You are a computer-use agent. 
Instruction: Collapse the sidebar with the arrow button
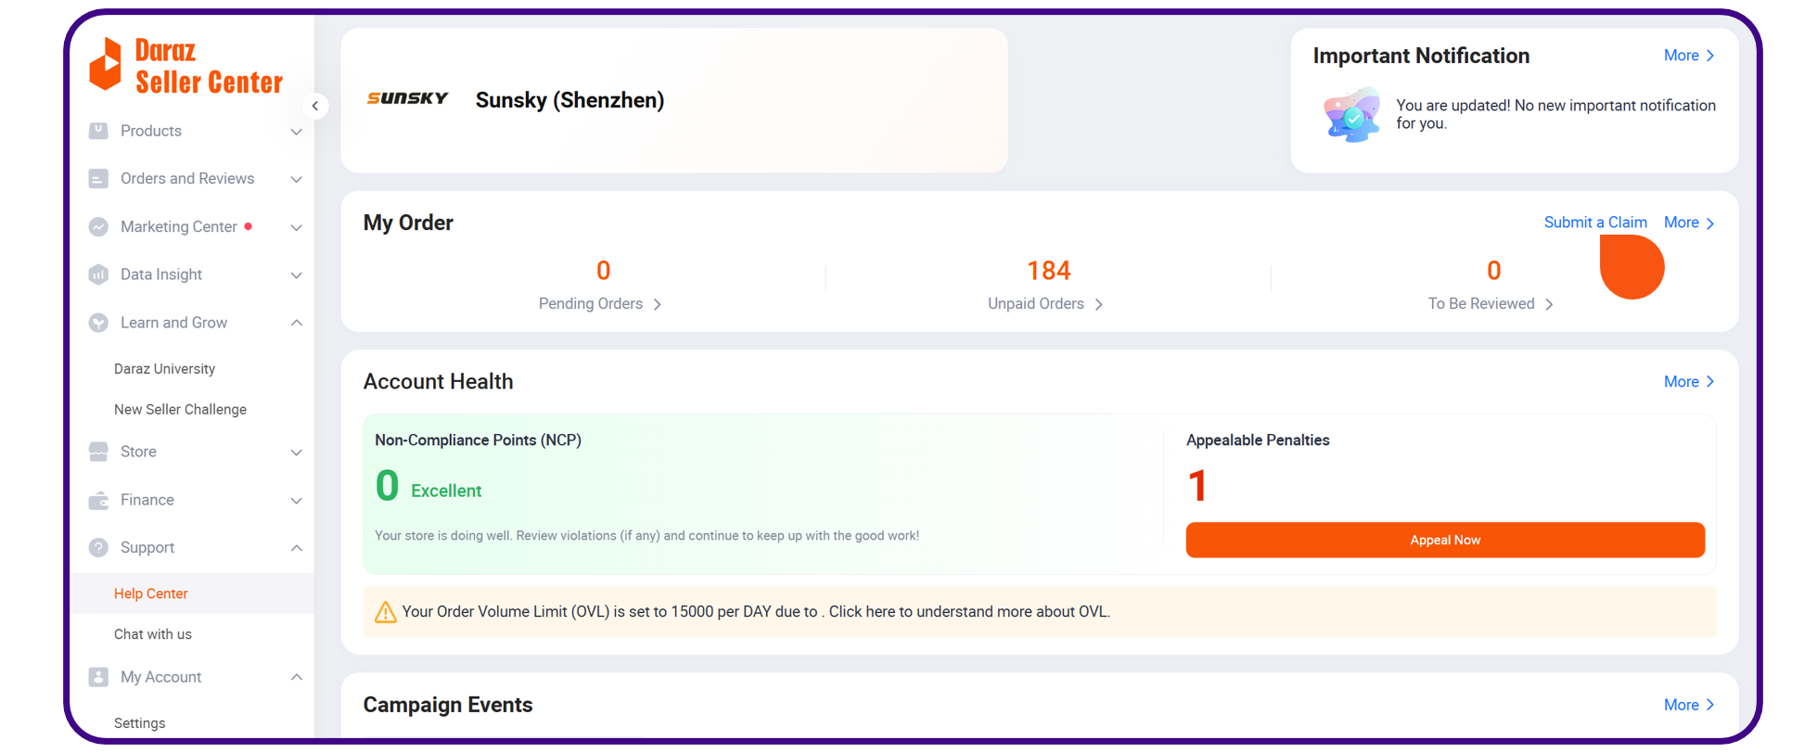315,106
